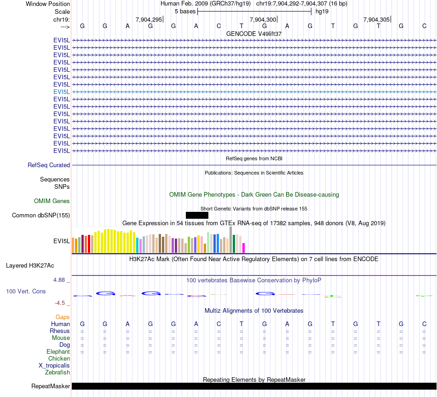Select the Elephant species label
The image size is (437, 397).
pos(58,351)
